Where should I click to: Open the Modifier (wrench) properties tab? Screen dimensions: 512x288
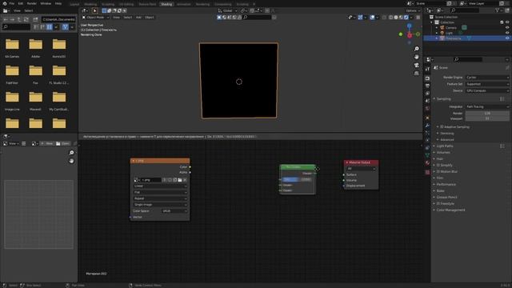point(427,126)
